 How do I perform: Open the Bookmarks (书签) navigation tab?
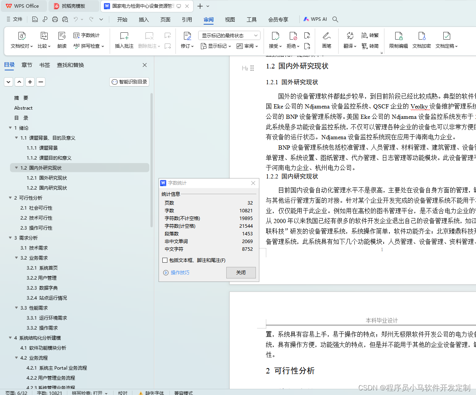click(x=45, y=65)
